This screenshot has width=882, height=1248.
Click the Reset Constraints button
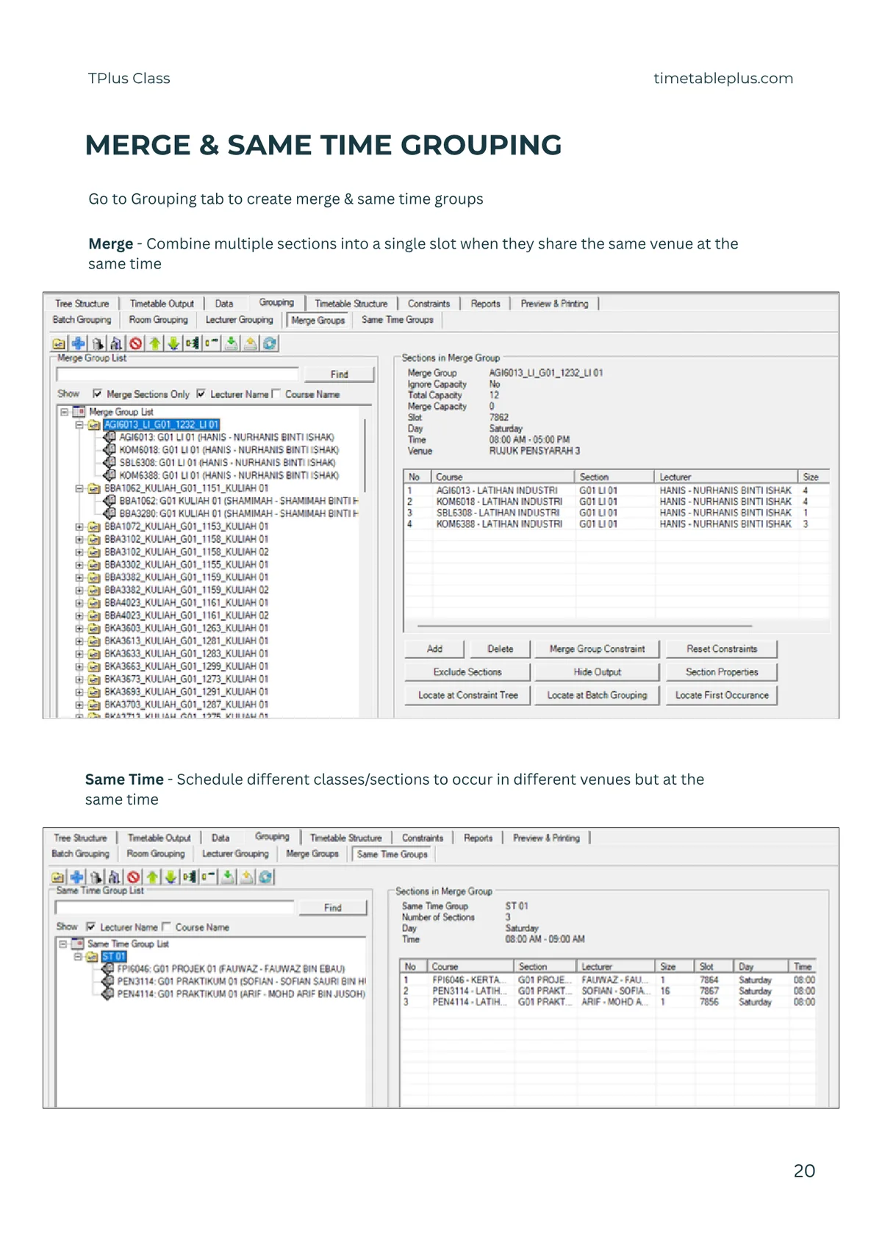click(722, 649)
